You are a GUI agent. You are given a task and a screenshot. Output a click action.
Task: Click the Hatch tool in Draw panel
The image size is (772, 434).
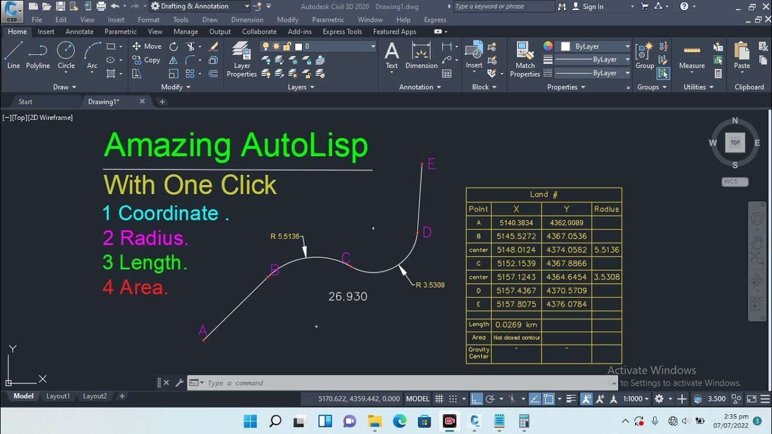click(x=111, y=74)
